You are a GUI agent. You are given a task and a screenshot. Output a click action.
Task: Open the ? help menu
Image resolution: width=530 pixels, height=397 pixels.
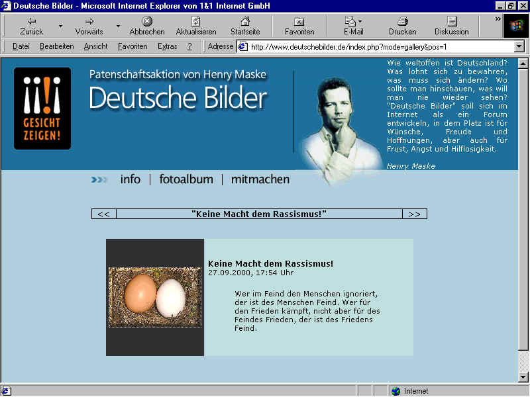click(189, 46)
